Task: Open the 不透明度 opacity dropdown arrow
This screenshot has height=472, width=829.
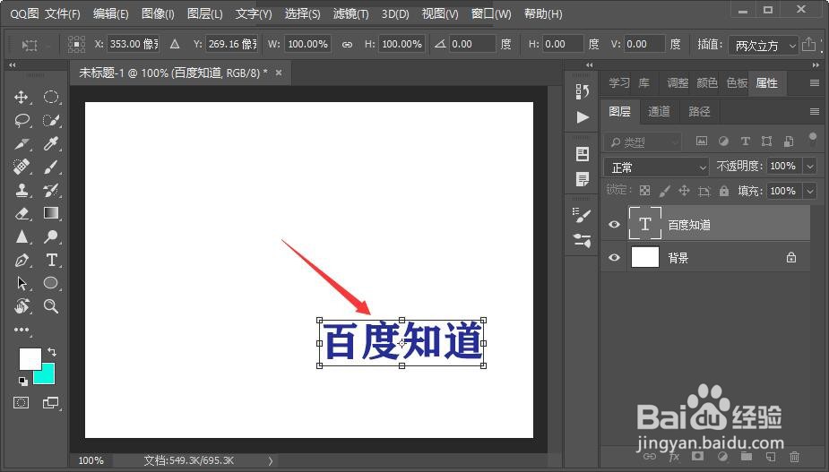Action: click(x=810, y=167)
